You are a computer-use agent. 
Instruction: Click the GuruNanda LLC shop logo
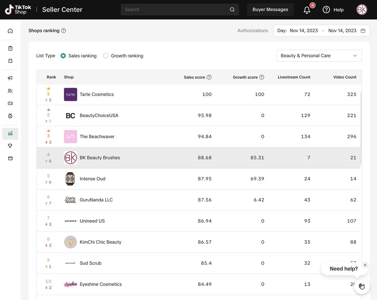[x=70, y=200]
